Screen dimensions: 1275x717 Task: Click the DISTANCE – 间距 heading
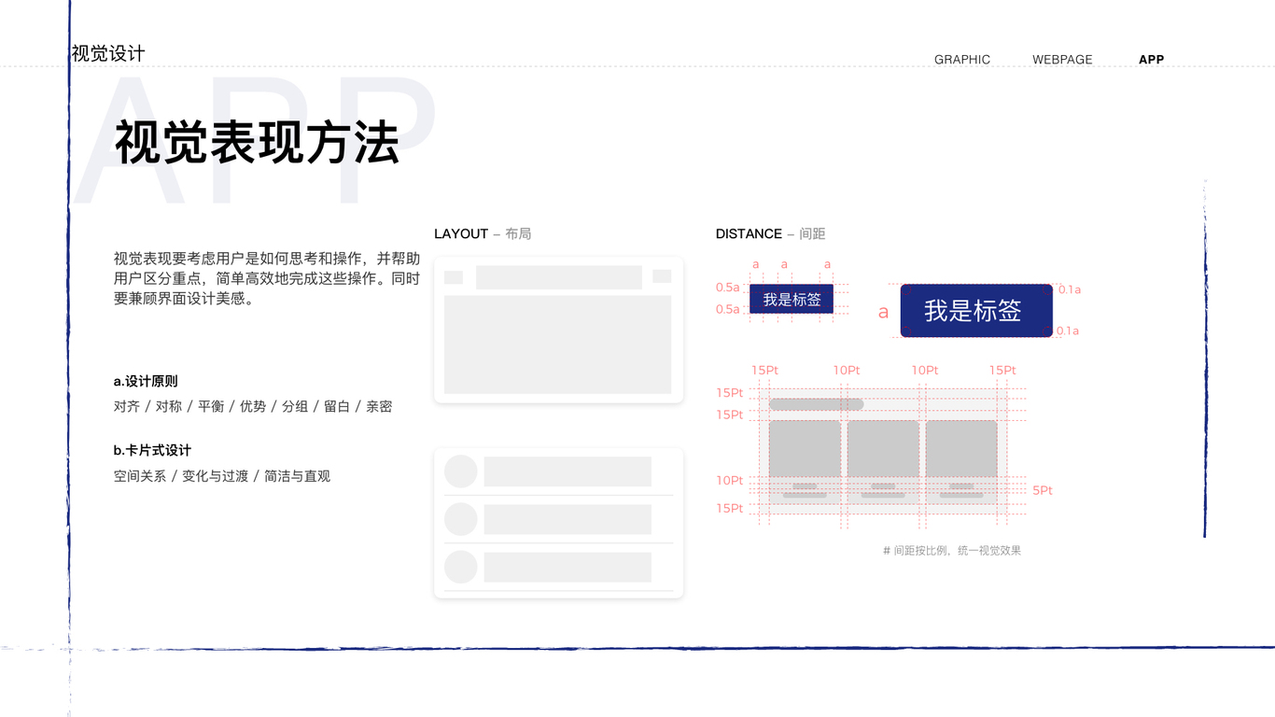[x=770, y=233]
